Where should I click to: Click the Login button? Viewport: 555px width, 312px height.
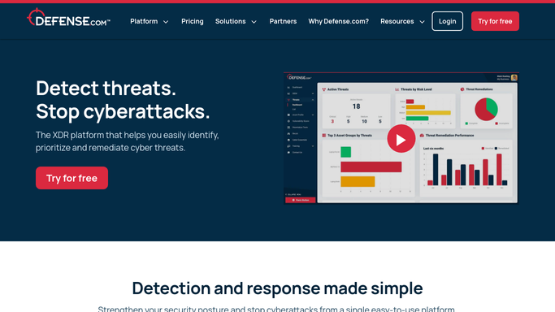[447, 21]
